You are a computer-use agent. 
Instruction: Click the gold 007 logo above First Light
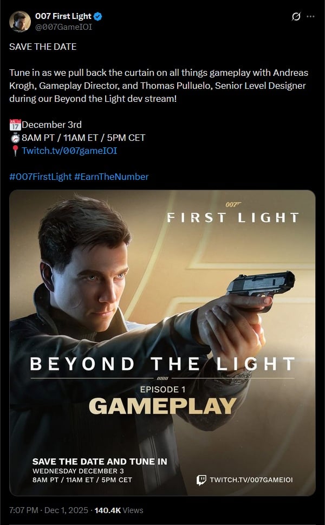(233, 204)
